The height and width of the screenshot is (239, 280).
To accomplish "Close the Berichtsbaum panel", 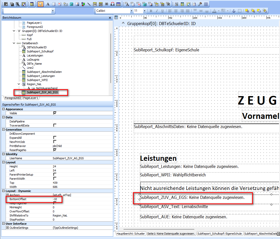I will pyautogui.click(x=110, y=18).
